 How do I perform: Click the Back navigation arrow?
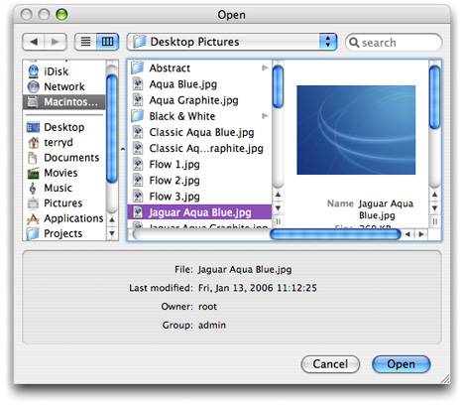point(34,42)
